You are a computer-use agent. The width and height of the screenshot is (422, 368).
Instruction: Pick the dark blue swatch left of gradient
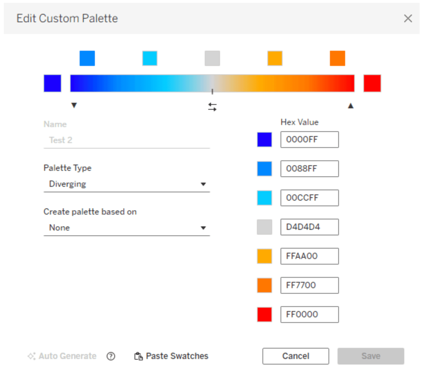coord(52,83)
